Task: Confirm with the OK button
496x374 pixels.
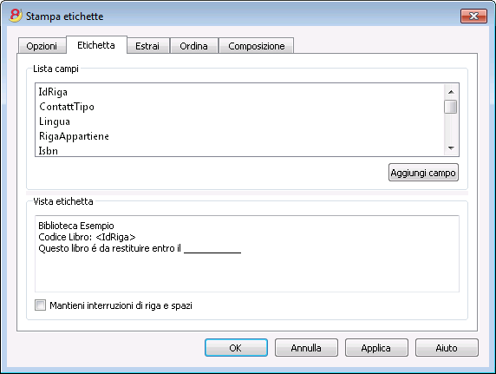Action: point(236,348)
